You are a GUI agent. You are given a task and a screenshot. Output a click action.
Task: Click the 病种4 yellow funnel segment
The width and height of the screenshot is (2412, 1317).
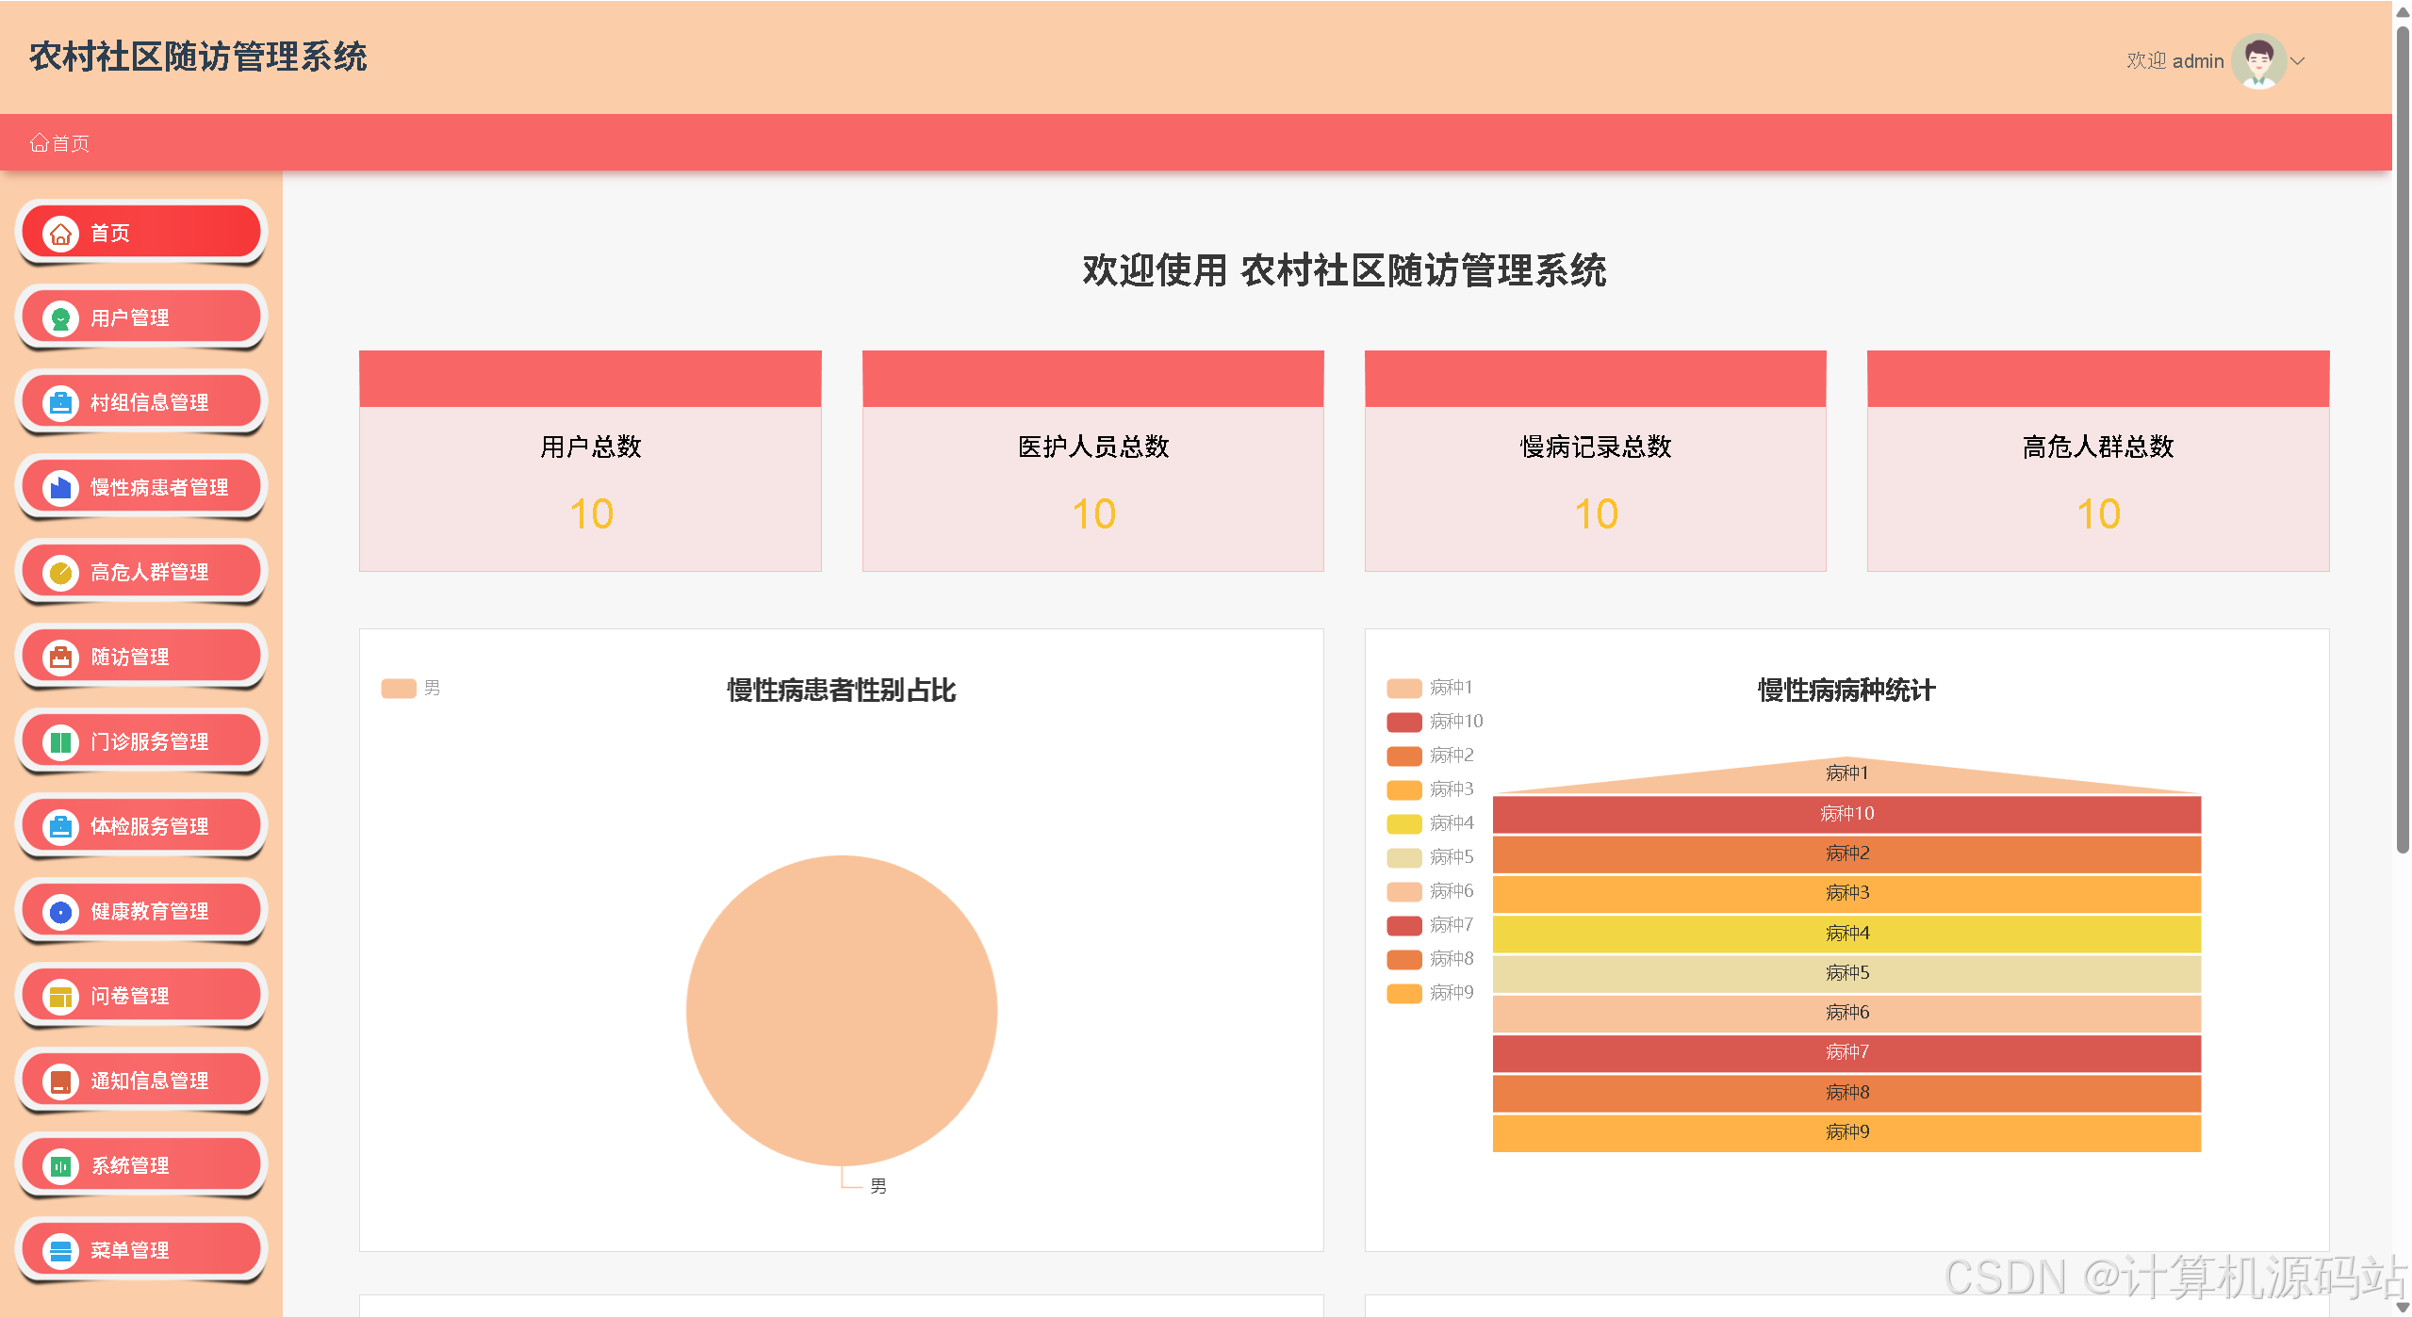(1846, 934)
